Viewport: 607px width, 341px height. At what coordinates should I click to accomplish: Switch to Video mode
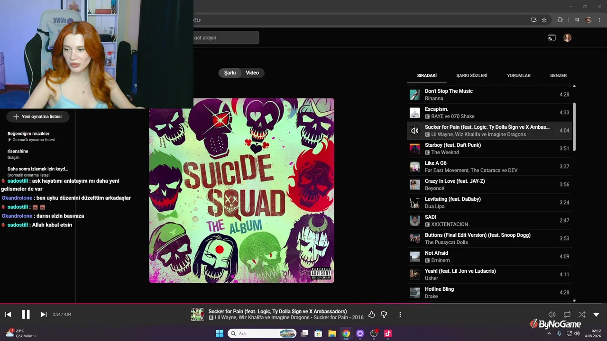[x=252, y=73]
